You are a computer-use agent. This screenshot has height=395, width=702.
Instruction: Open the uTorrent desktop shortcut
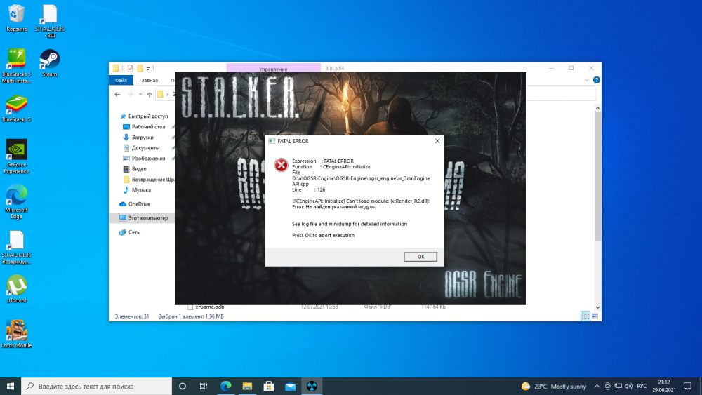pos(16,286)
